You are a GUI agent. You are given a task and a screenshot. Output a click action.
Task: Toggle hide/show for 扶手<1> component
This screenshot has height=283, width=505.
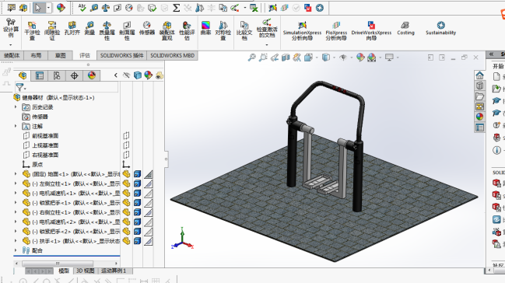point(126,241)
